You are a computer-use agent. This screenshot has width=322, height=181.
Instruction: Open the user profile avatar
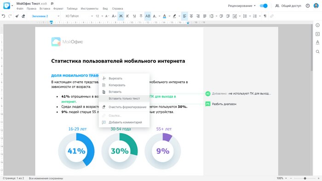316,6
